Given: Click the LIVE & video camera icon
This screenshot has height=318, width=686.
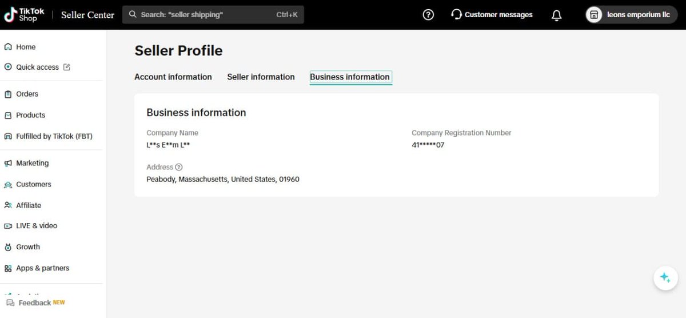Looking at the screenshot, I should 8,226.
